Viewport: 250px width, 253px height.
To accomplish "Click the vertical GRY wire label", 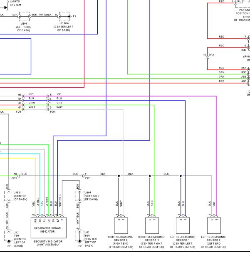I will (42, 204).
